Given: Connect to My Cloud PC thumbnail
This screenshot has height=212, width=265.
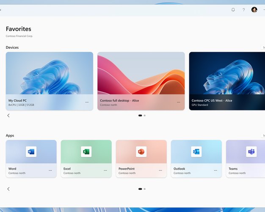Looking at the screenshot, I should [50, 73].
